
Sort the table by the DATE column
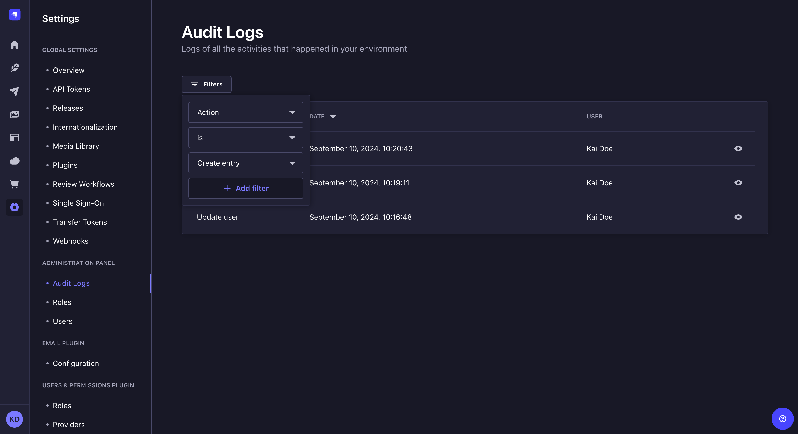(322, 116)
